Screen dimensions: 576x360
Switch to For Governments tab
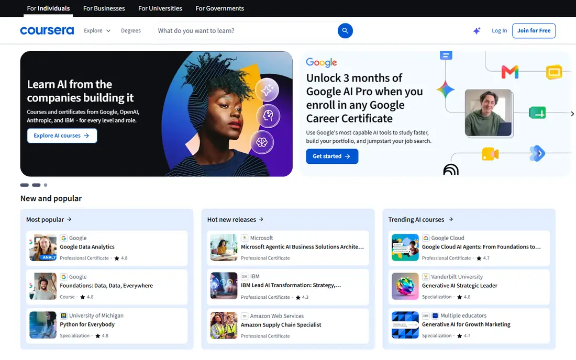coord(220,8)
